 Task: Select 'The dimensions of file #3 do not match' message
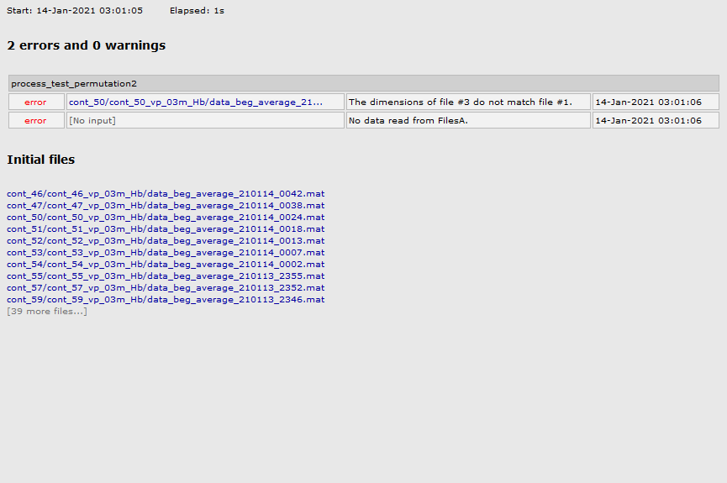click(468, 102)
